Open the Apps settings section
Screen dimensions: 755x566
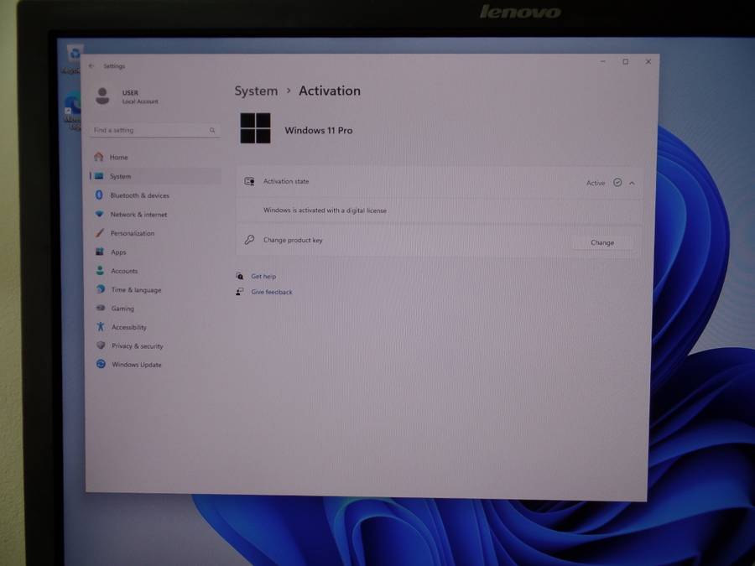(118, 252)
